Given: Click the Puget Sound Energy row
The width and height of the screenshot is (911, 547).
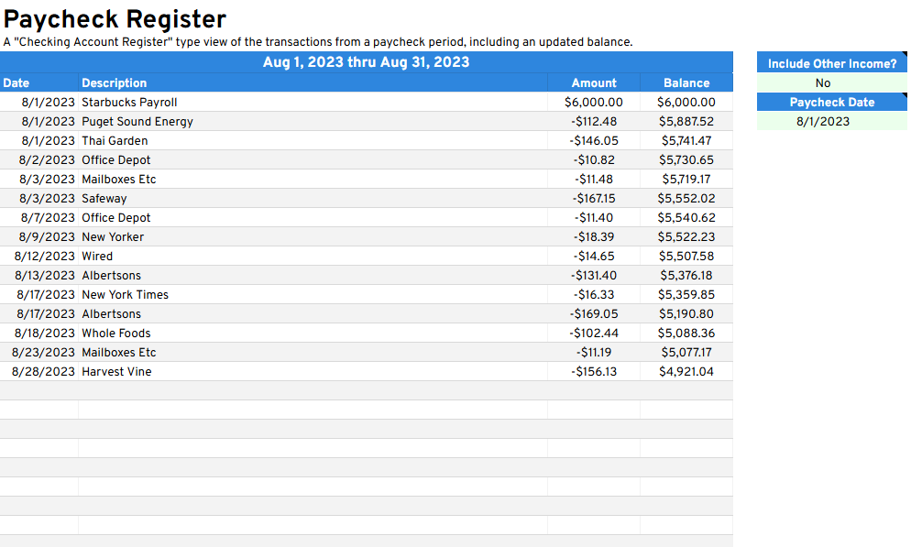Looking at the screenshot, I should [x=137, y=122].
